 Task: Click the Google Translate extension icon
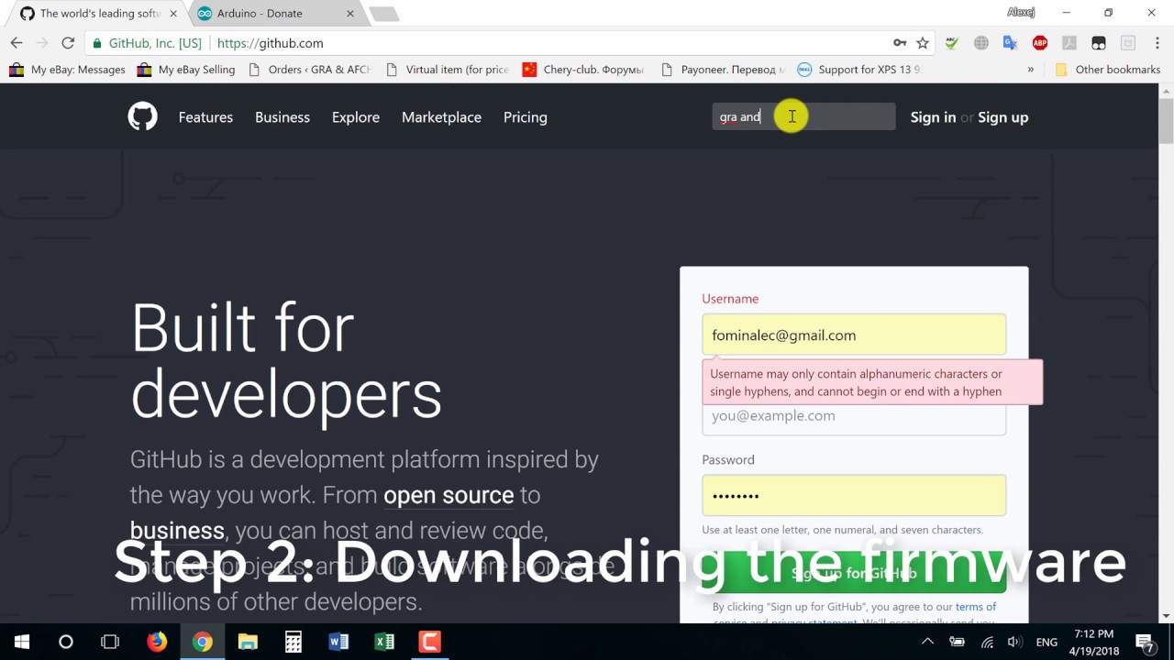1010,43
